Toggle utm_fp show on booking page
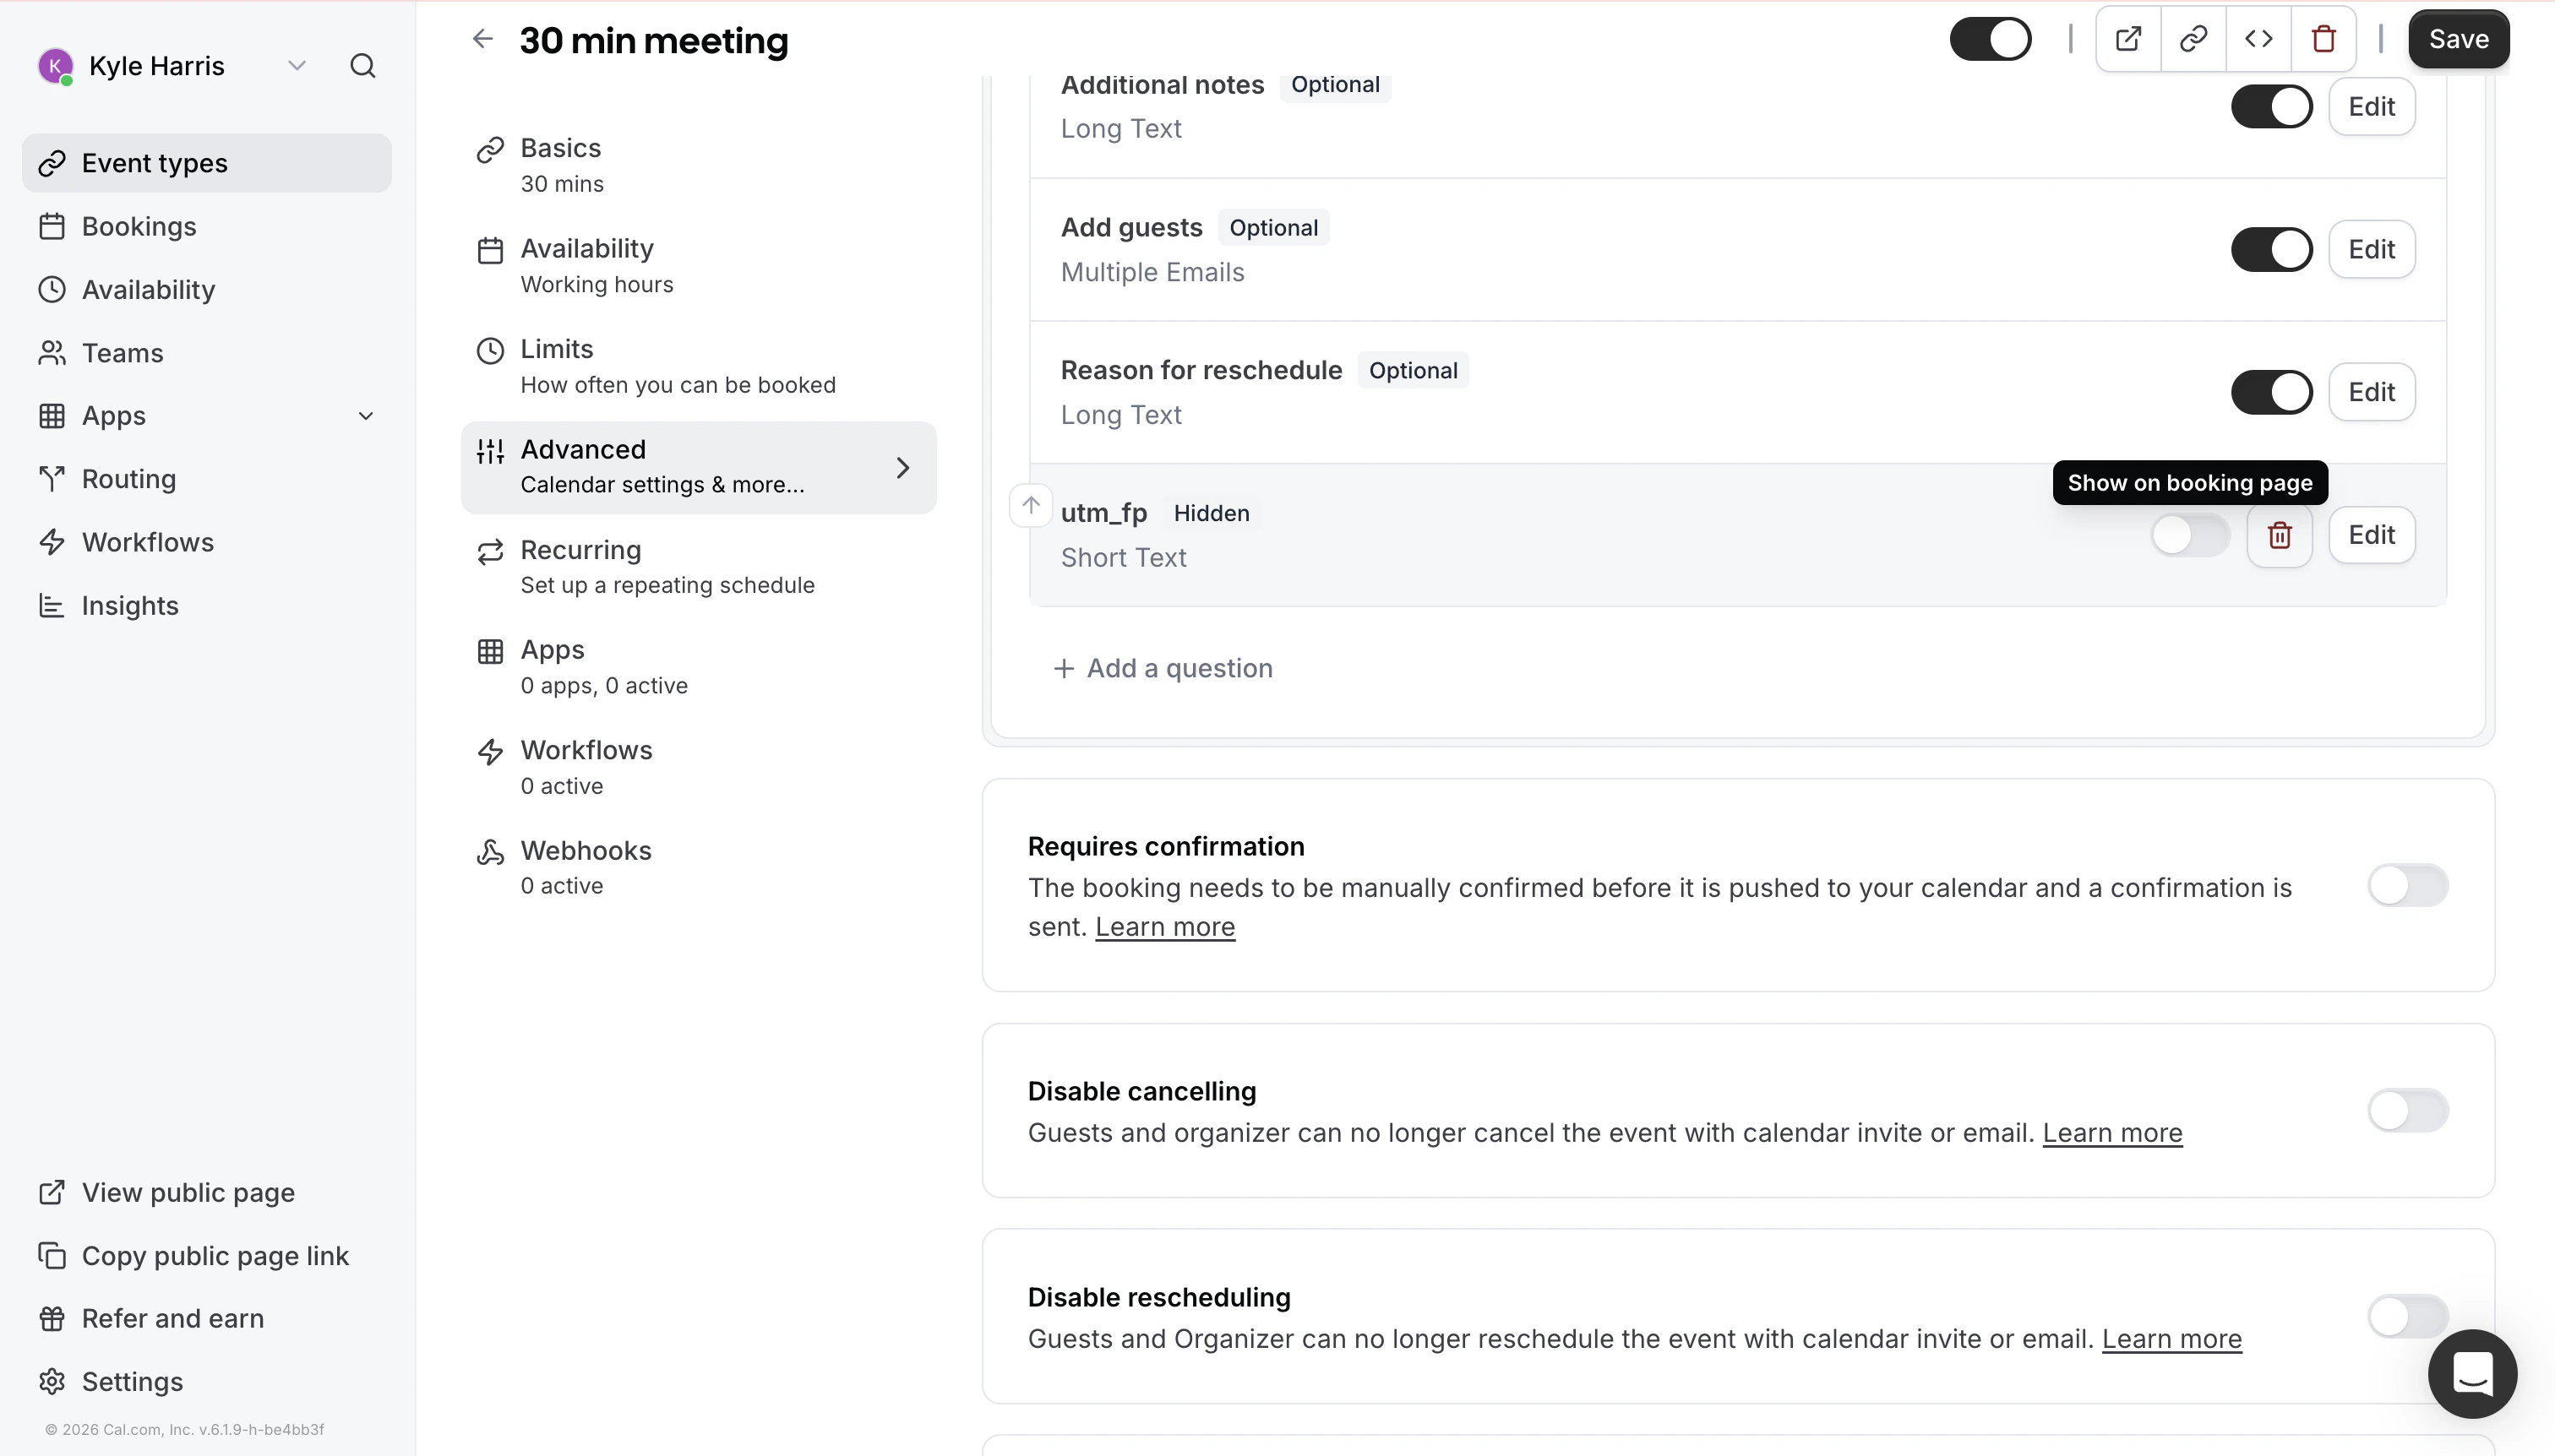Viewport: 2555px width, 1456px height. [2190, 535]
